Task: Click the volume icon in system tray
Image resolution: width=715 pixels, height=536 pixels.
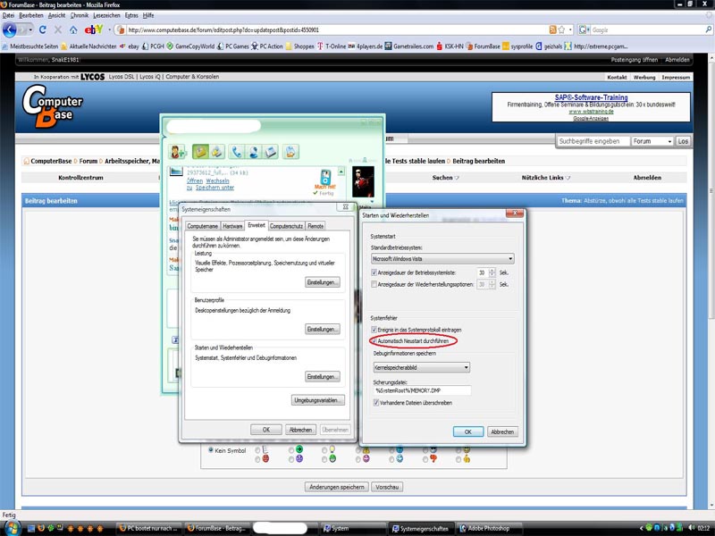Action: point(691,528)
